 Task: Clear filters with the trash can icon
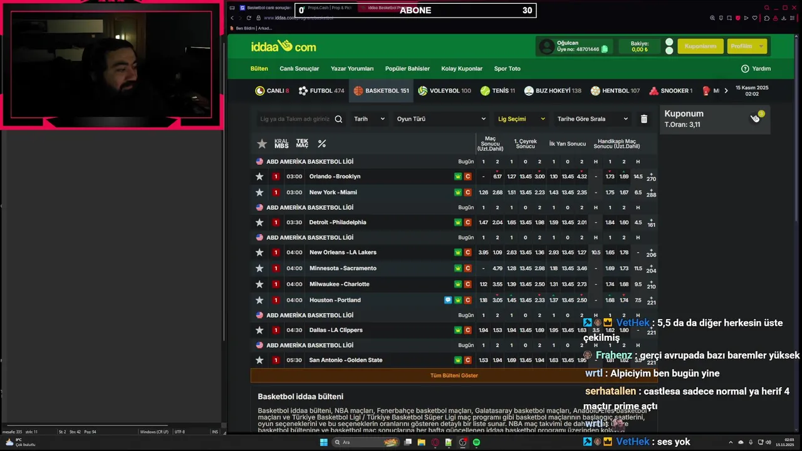tap(643, 119)
